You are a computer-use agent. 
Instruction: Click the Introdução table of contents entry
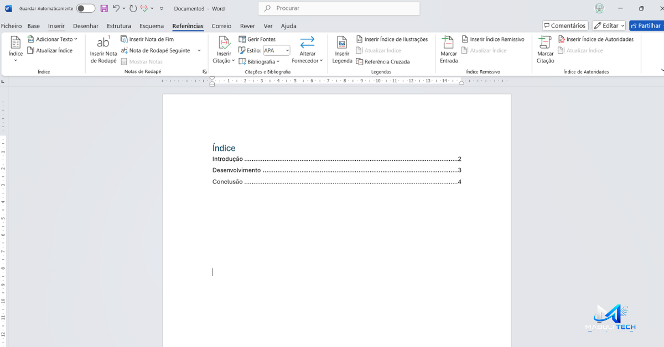coord(337,159)
